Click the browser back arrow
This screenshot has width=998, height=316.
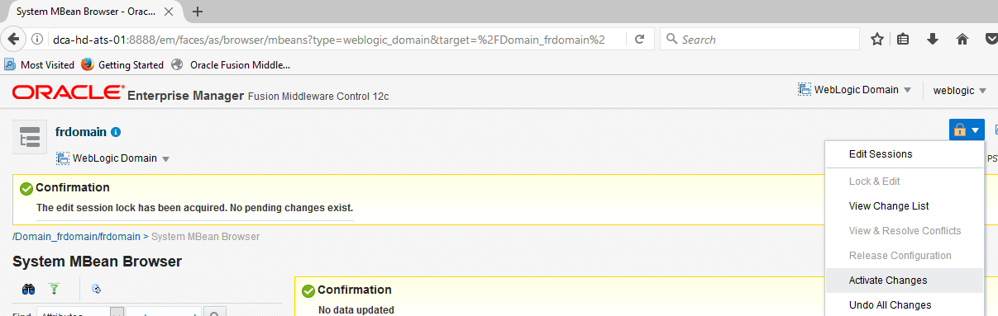coord(12,39)
